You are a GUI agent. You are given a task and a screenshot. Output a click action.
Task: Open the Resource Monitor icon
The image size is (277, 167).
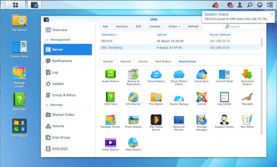pos(179,120)
